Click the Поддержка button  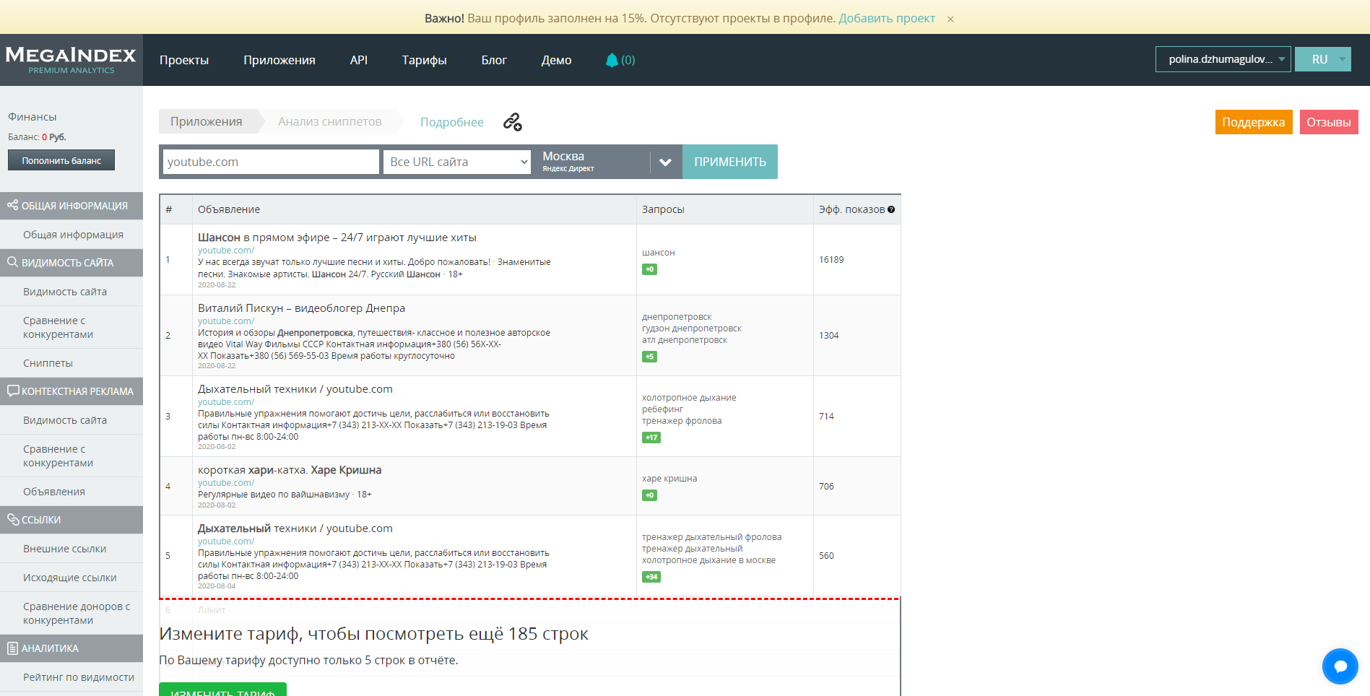[x=1254, y=122]
